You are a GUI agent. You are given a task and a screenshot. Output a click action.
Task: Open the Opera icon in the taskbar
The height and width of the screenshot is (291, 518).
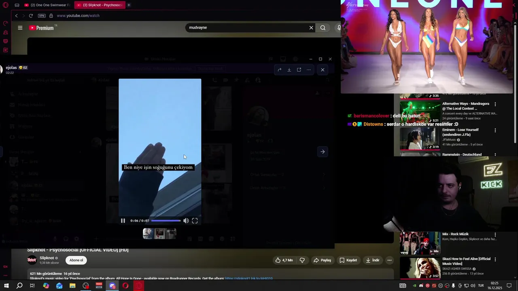tap(125, 286)
